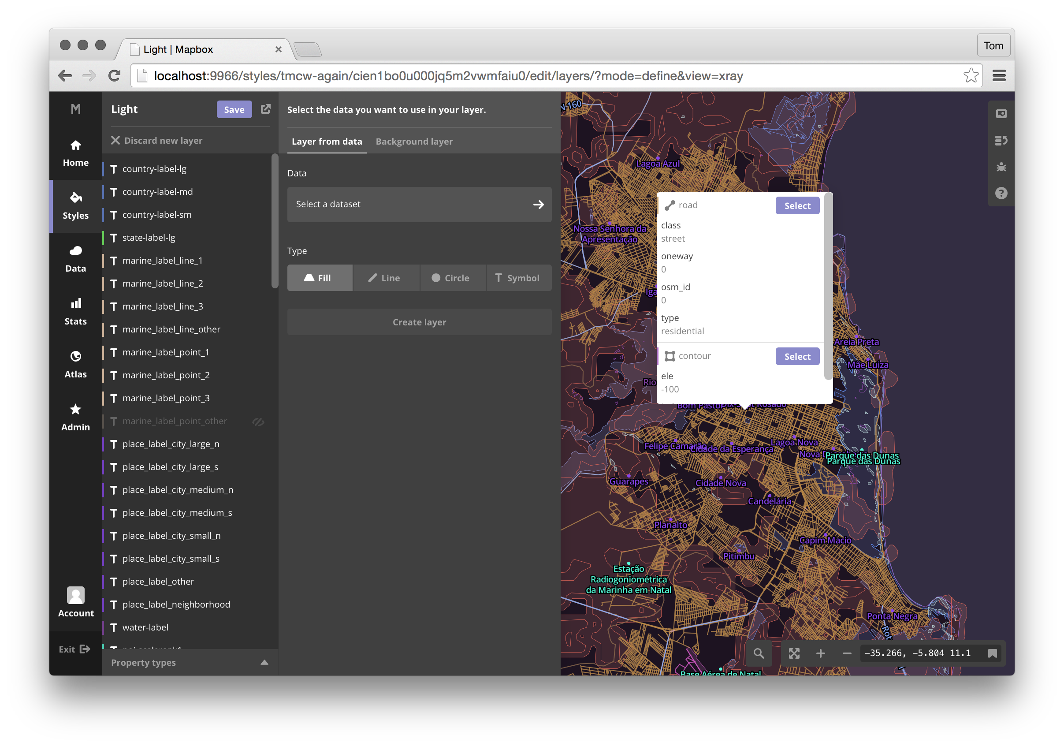Click the fit-to-extent arrows icon on map

click(794, 653)
